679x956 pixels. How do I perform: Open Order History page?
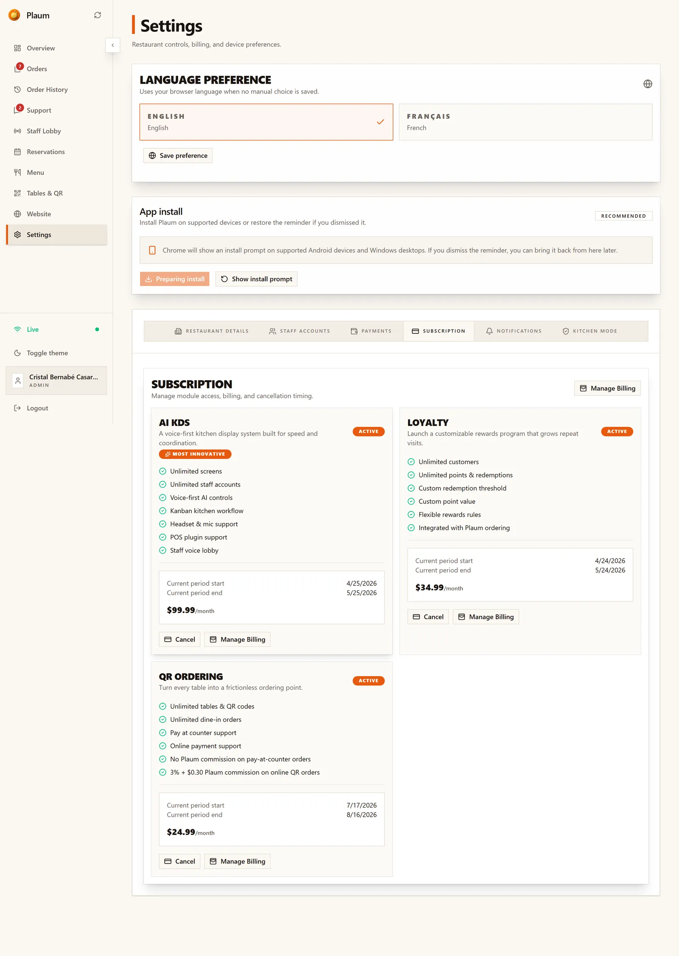[x=56, y=89]
